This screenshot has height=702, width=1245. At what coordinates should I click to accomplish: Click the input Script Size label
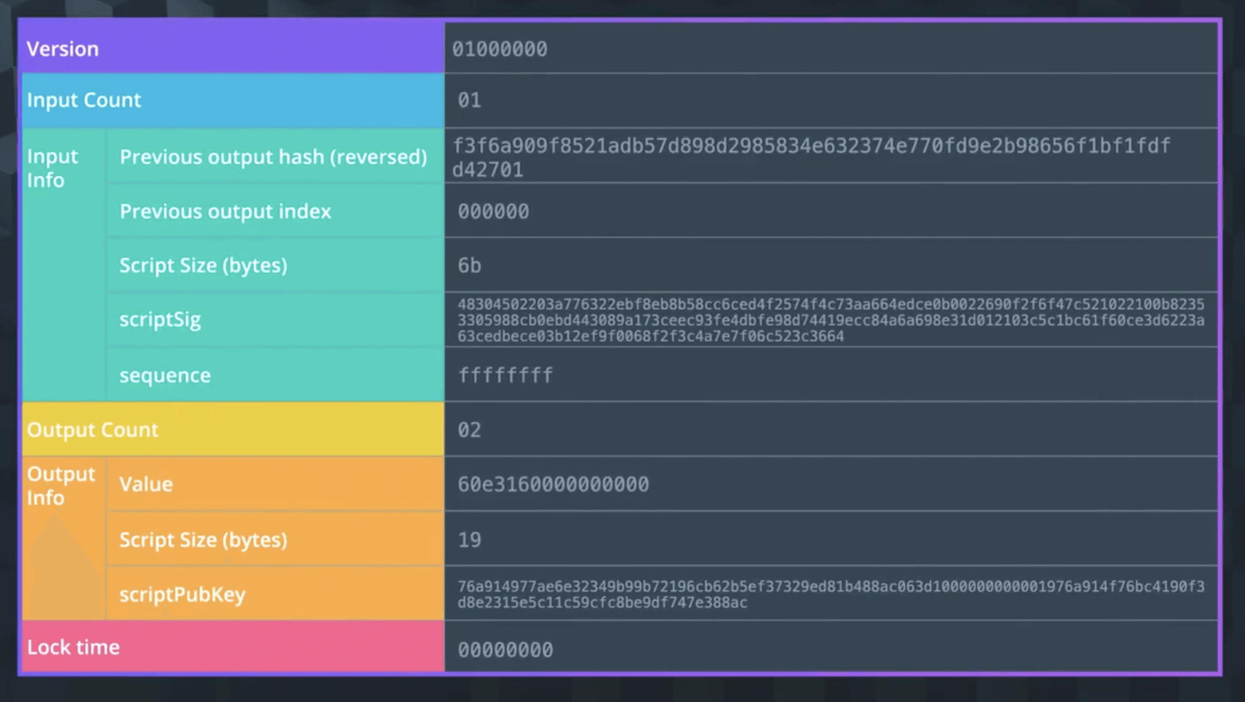click(x=203, y=265)
